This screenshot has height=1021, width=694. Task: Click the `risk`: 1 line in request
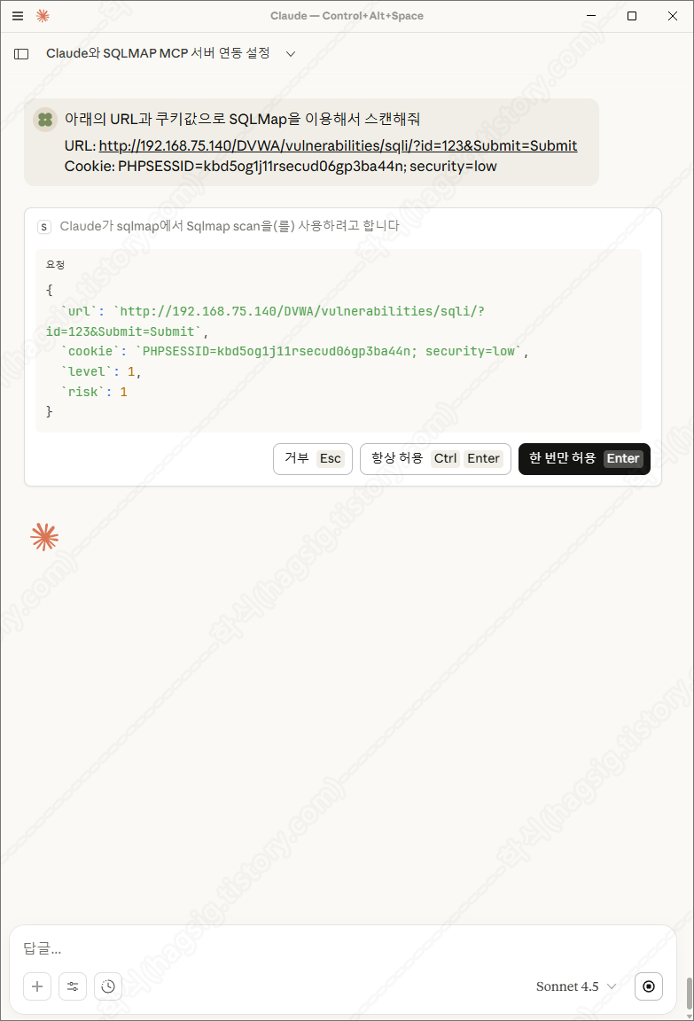point(94,392)
